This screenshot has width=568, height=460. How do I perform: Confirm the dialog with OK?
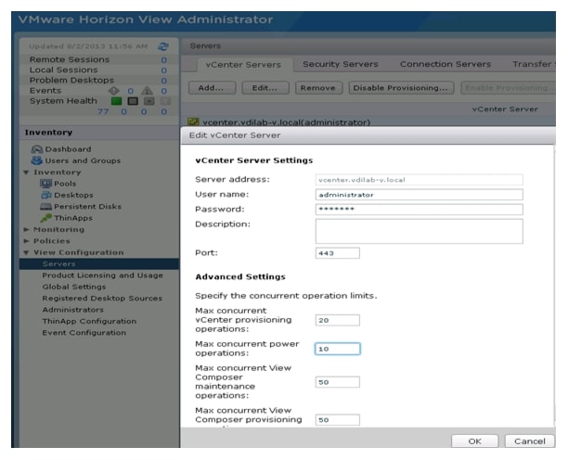[475, 441]
